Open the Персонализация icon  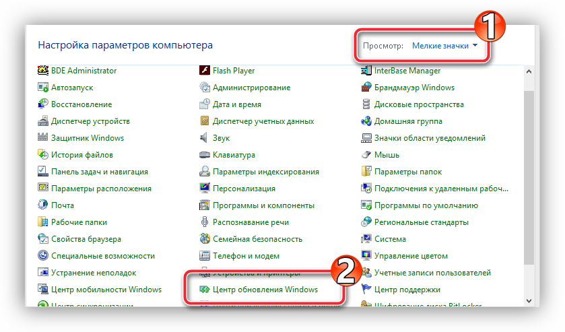coord(204,188)
